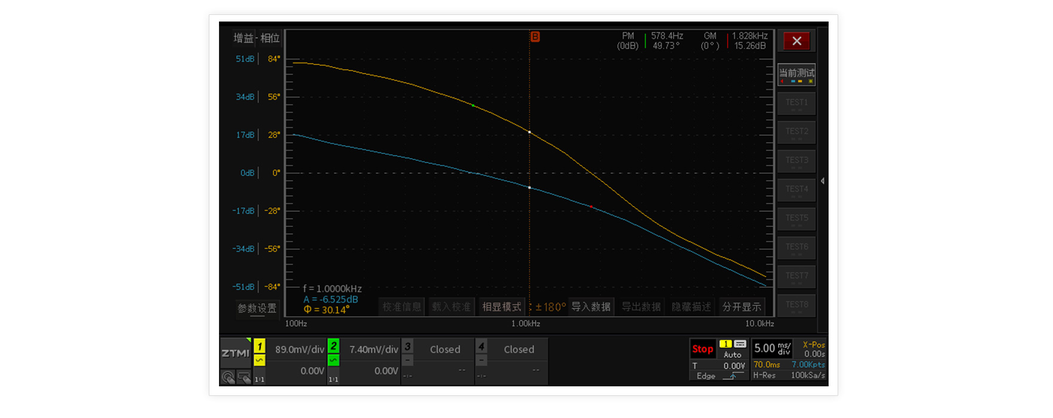Click the white trigger mode icon above Auto
The width and height of the screenshot is (1053, 418).
click(740, 344)
